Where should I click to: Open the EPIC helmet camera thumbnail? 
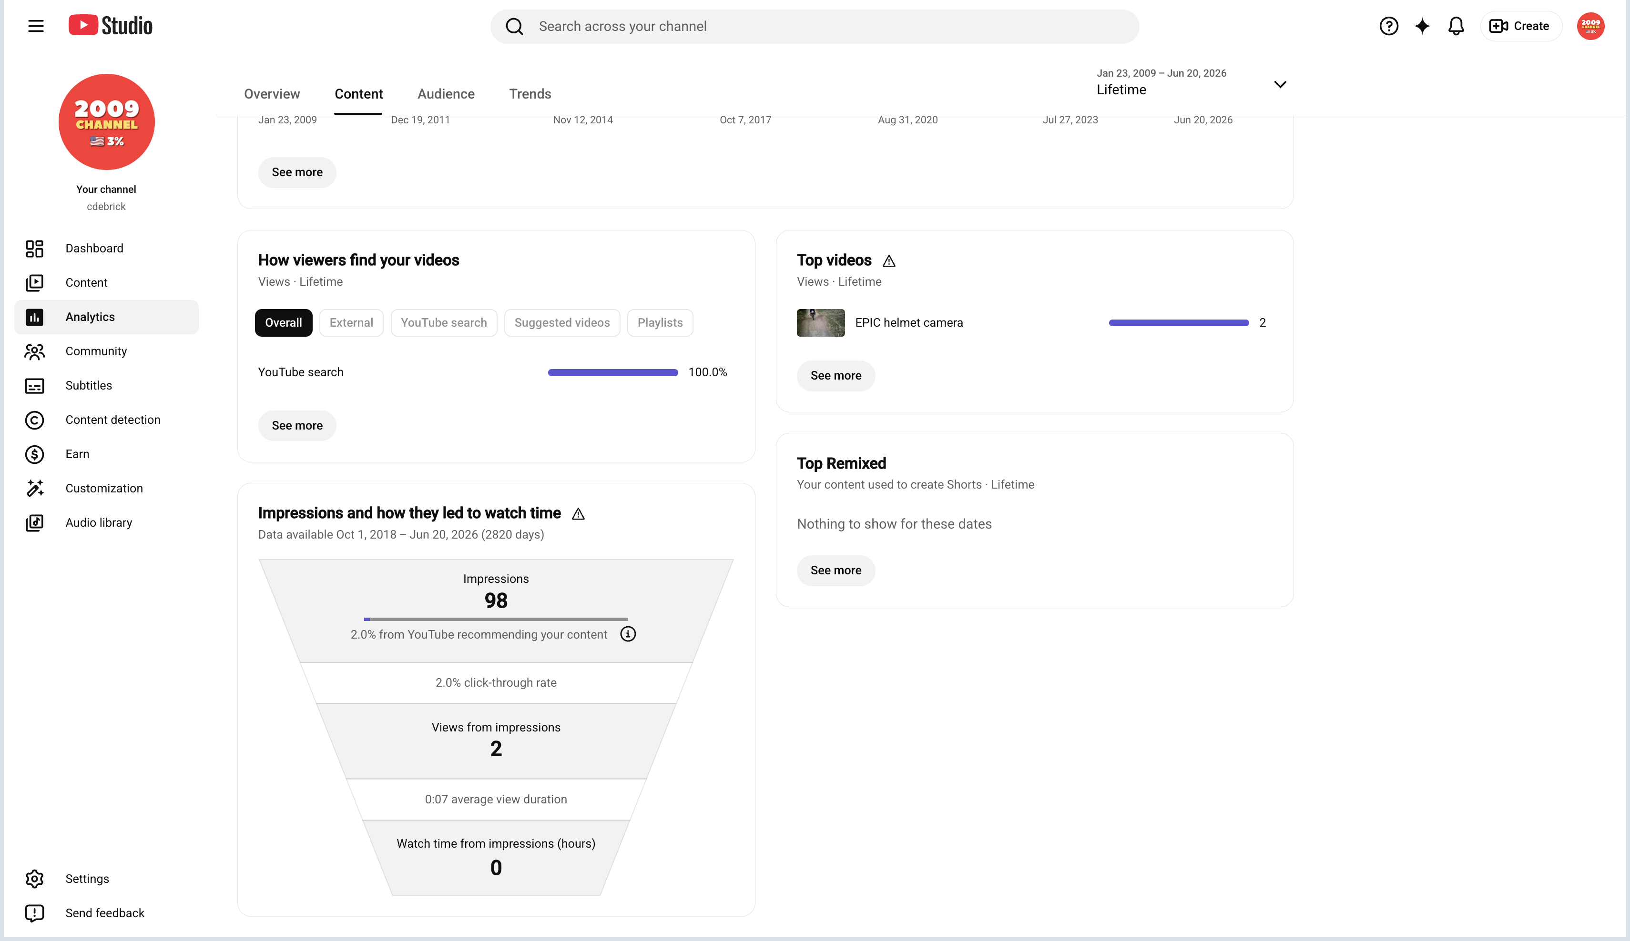821,322
